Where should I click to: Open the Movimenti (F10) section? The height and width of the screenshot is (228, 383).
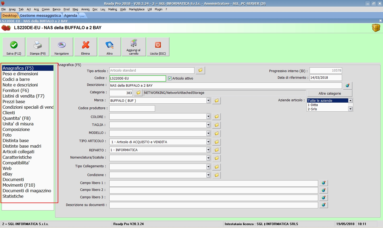point(28,185)
